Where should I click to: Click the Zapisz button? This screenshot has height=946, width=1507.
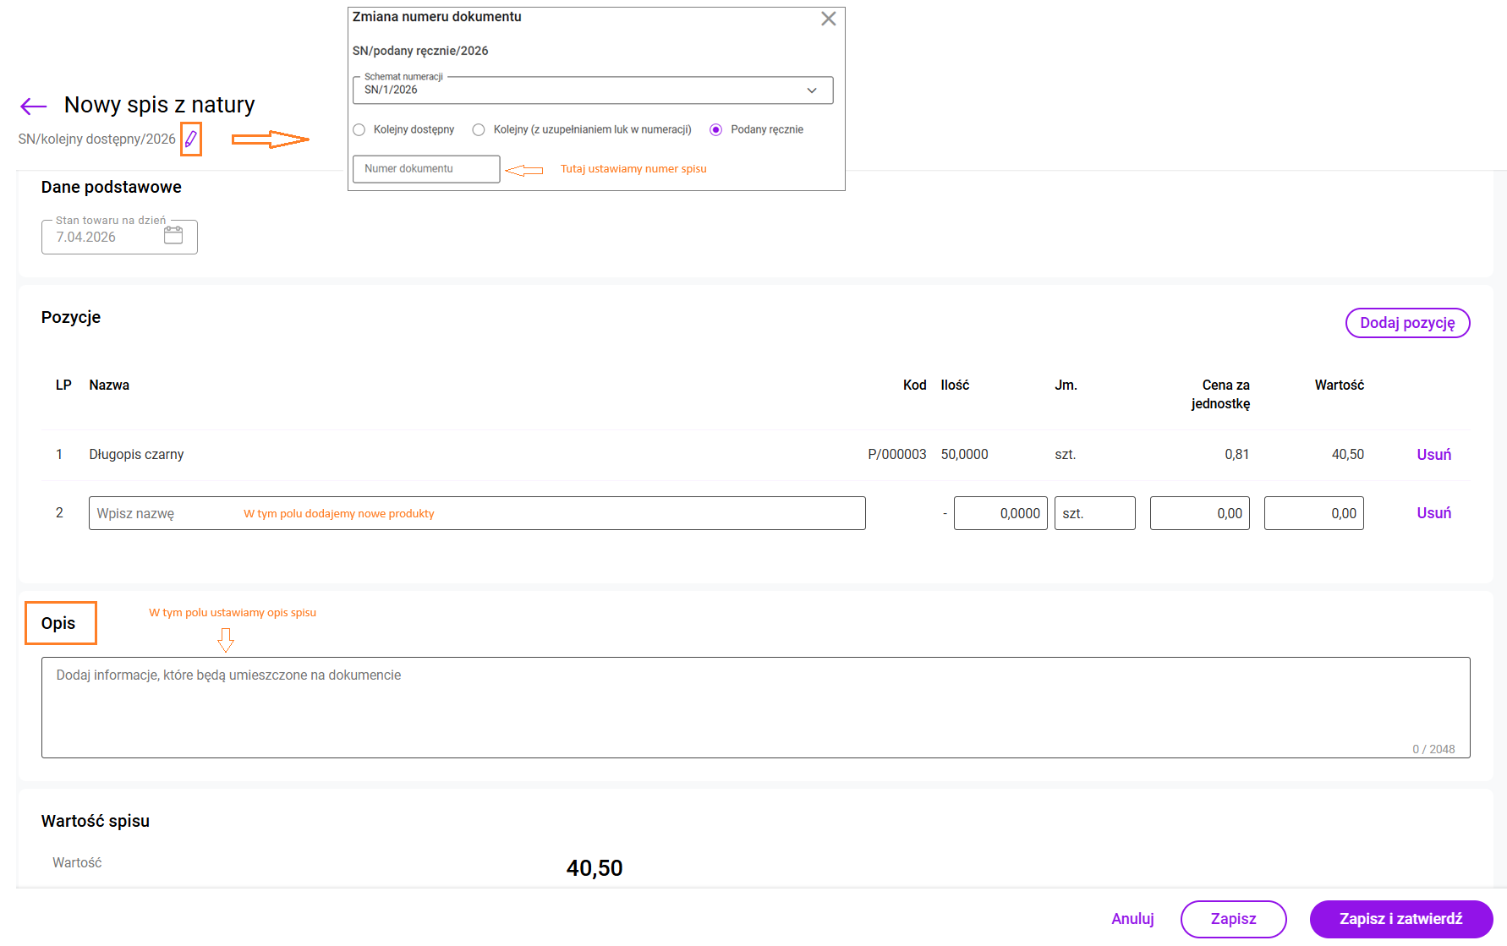tap(1233, 919)
